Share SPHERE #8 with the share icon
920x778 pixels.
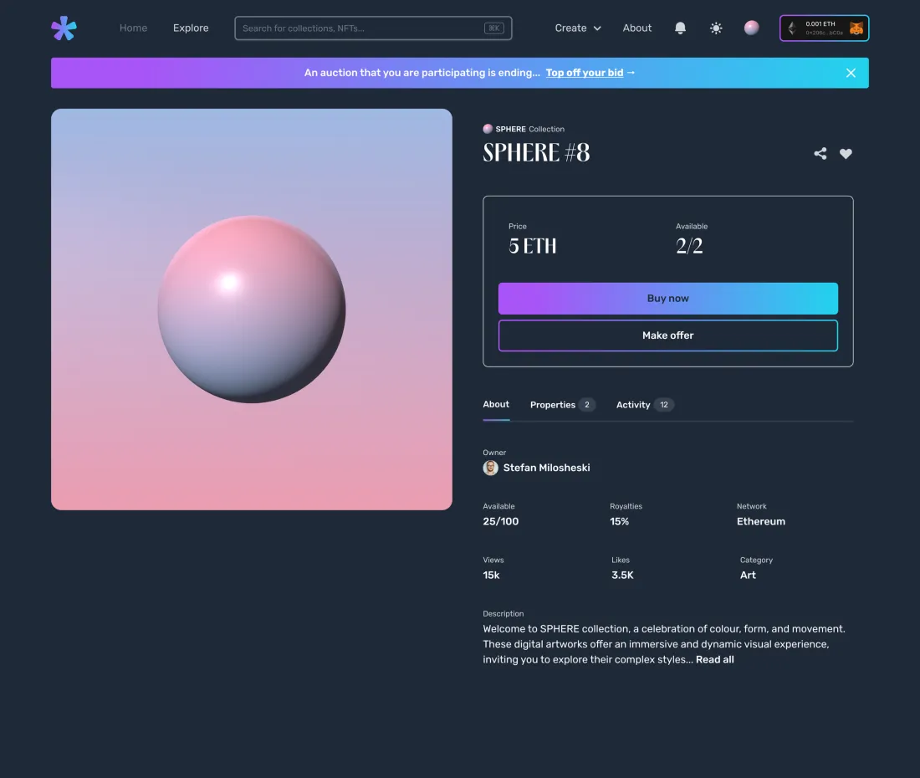click(820, 154)
